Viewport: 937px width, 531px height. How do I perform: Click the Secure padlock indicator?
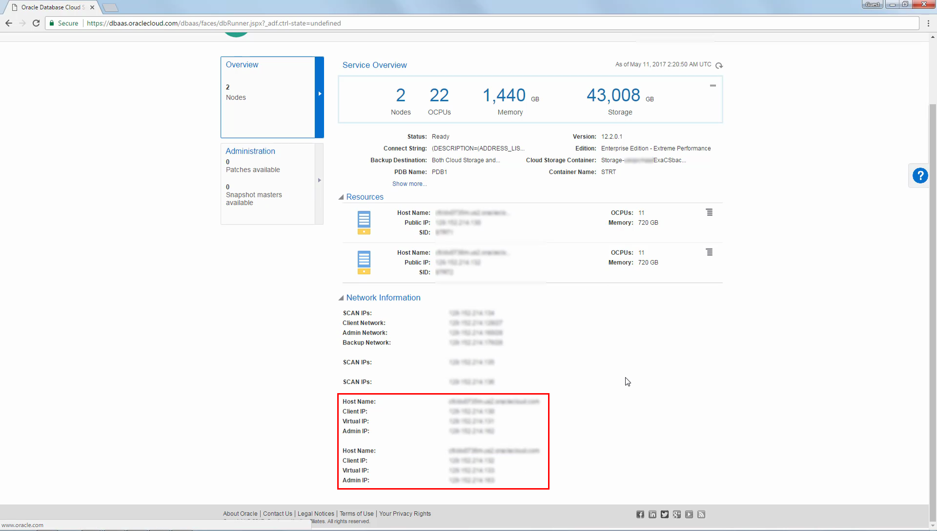tap(63, 23)
